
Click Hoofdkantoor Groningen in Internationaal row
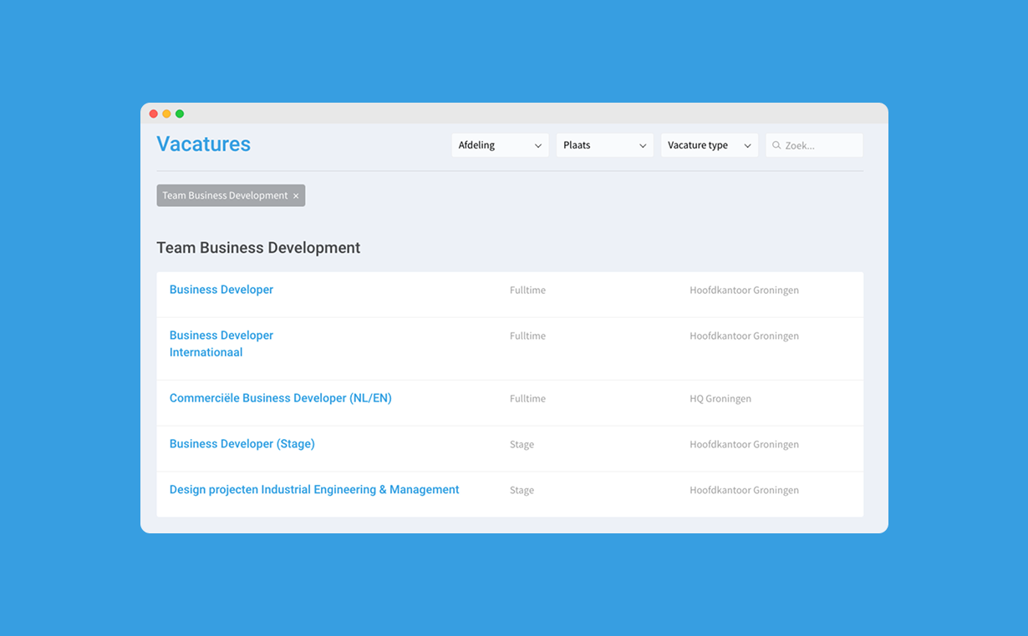[744, 336]
